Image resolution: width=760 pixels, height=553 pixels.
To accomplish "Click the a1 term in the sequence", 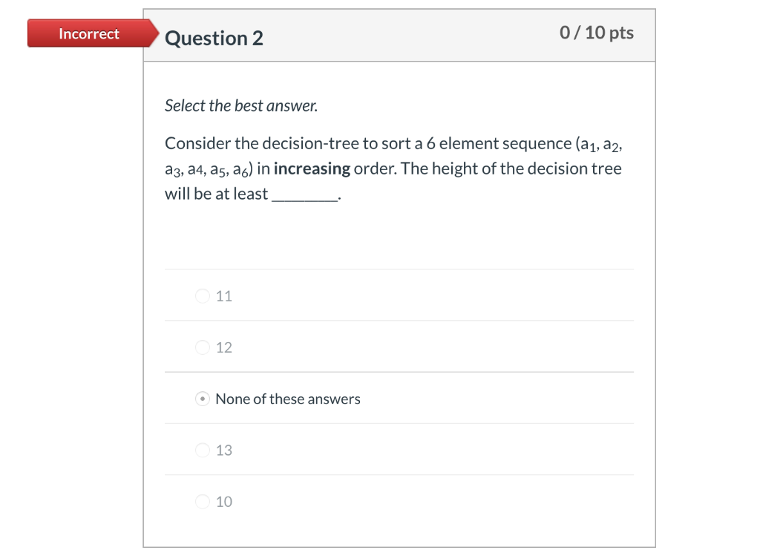I will click(x=588, y=145).
